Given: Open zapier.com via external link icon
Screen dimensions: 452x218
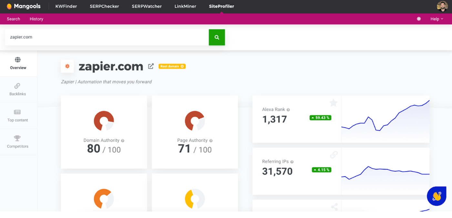Looking at the screenshot, I should click(x=151, y=66).
